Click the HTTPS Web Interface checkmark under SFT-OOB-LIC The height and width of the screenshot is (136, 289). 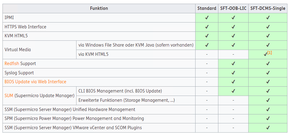point(233,27)
